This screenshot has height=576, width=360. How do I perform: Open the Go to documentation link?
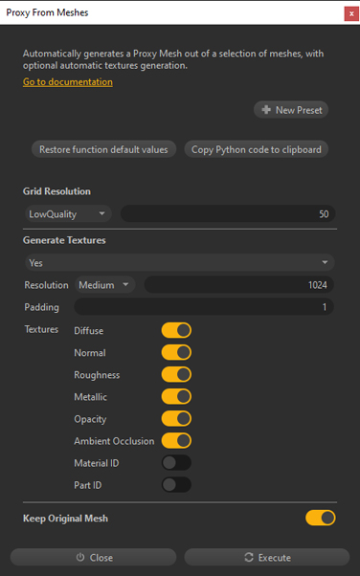68,81
